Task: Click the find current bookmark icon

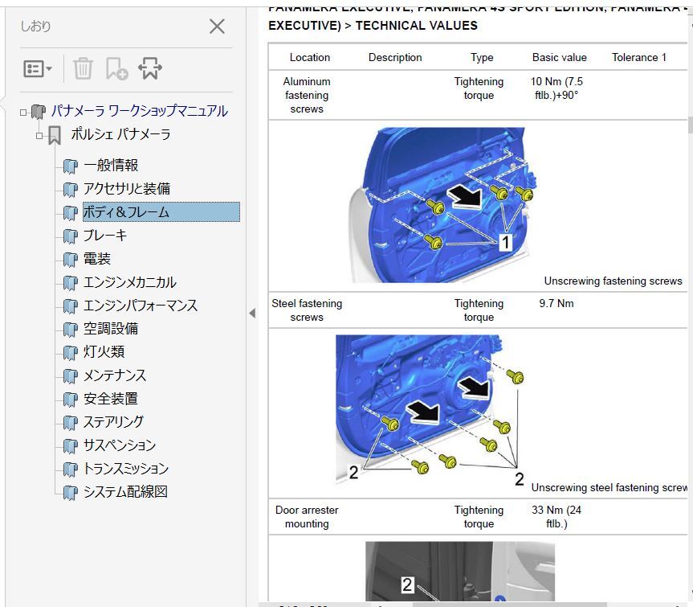Action: tap(150, 68)
